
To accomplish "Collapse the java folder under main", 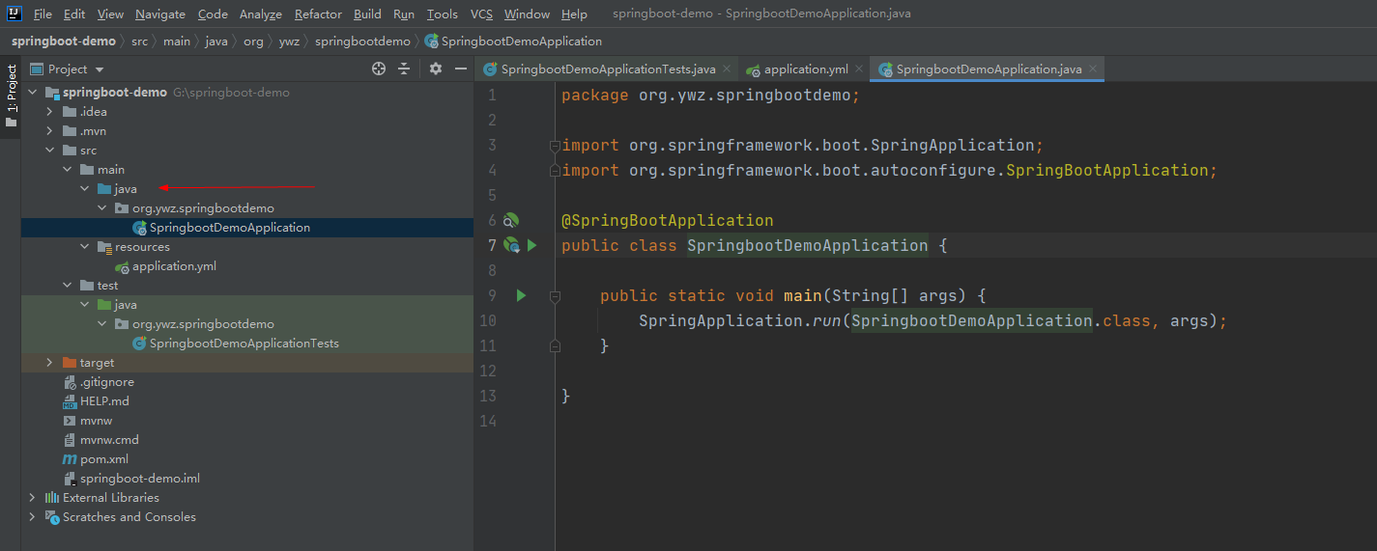I will 84,189.
